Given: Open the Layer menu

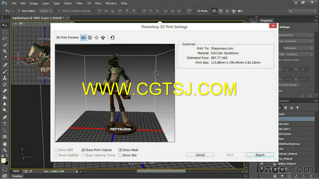Looking at the screenshot, I should tap(45, 3).
